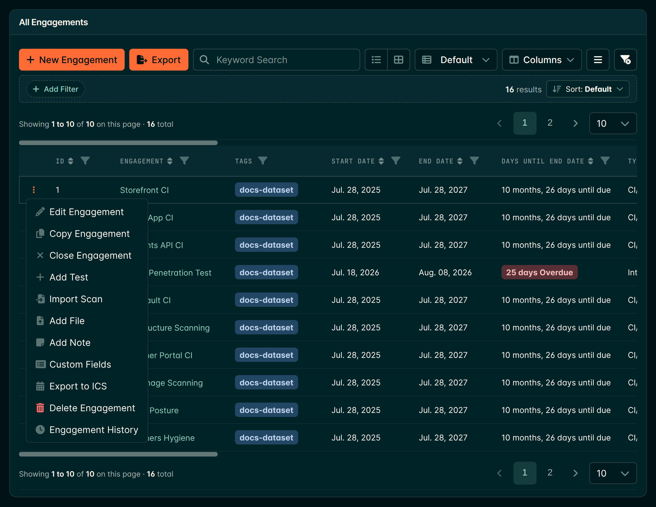Click the bottom horizontal table scrollbar
Screen dimensions: 656x507
[x=118, y=454]
